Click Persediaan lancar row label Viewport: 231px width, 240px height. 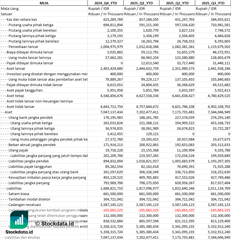pos(23,47)
